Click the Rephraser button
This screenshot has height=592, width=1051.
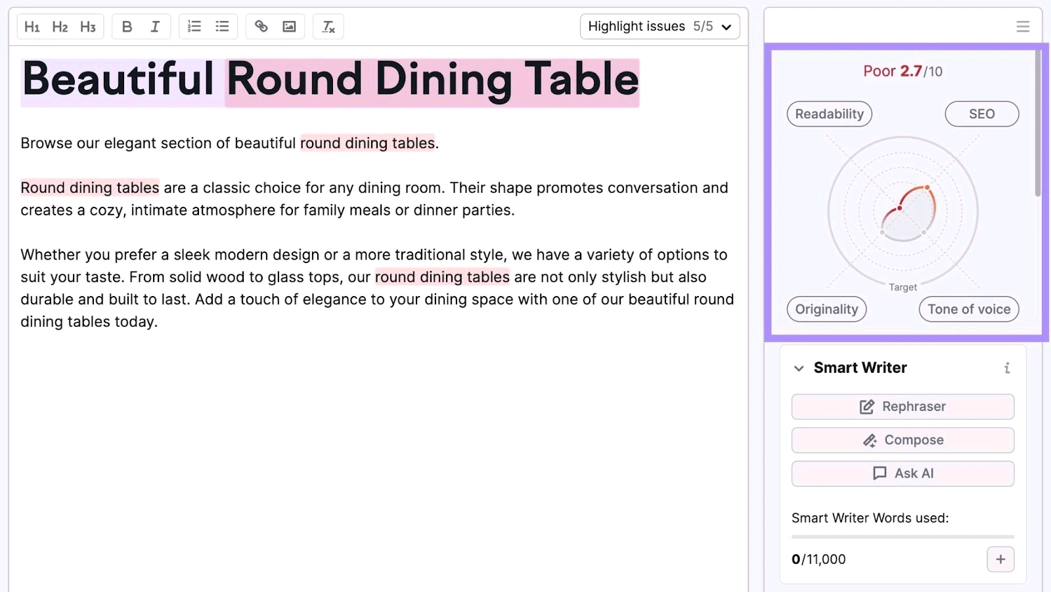(903, 407)
